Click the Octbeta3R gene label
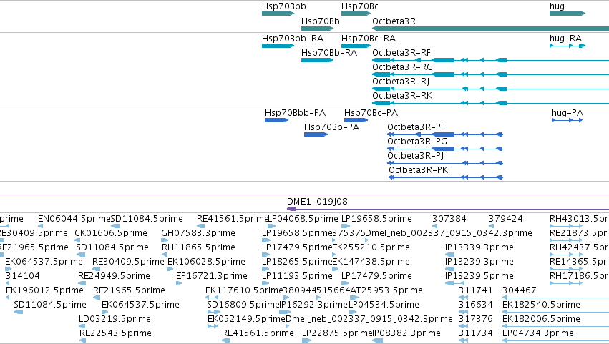The image size is (609, 344). [394, 21]
